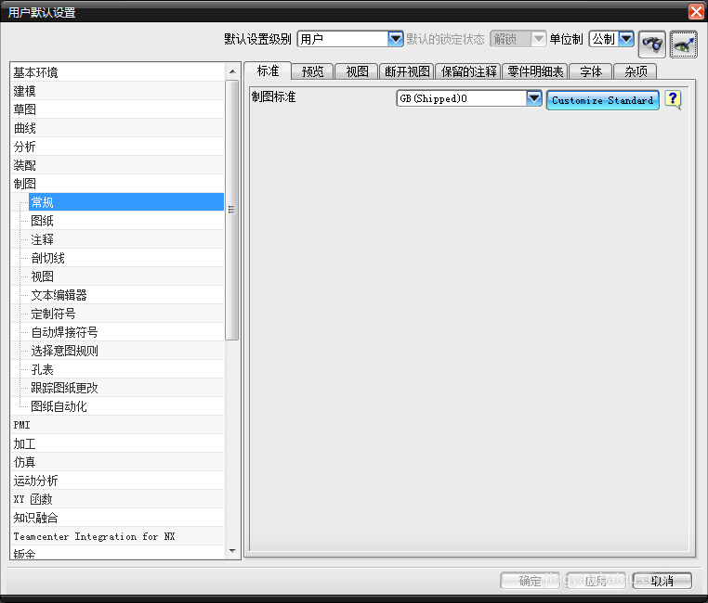
Task: Click the binoculars search icon
Action: tap(651, 45)
